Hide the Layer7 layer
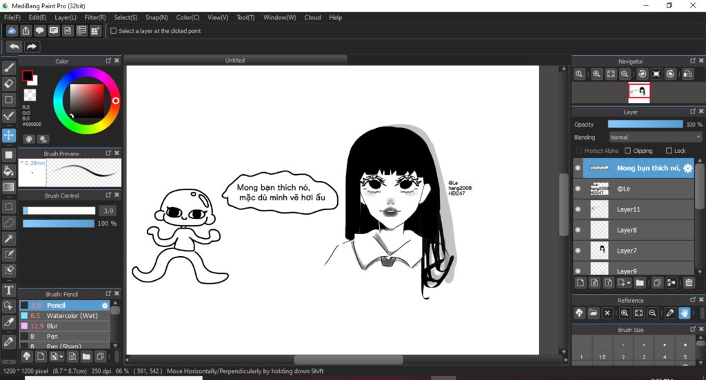This screenshot has height=380, width=706. coord(578,251)
